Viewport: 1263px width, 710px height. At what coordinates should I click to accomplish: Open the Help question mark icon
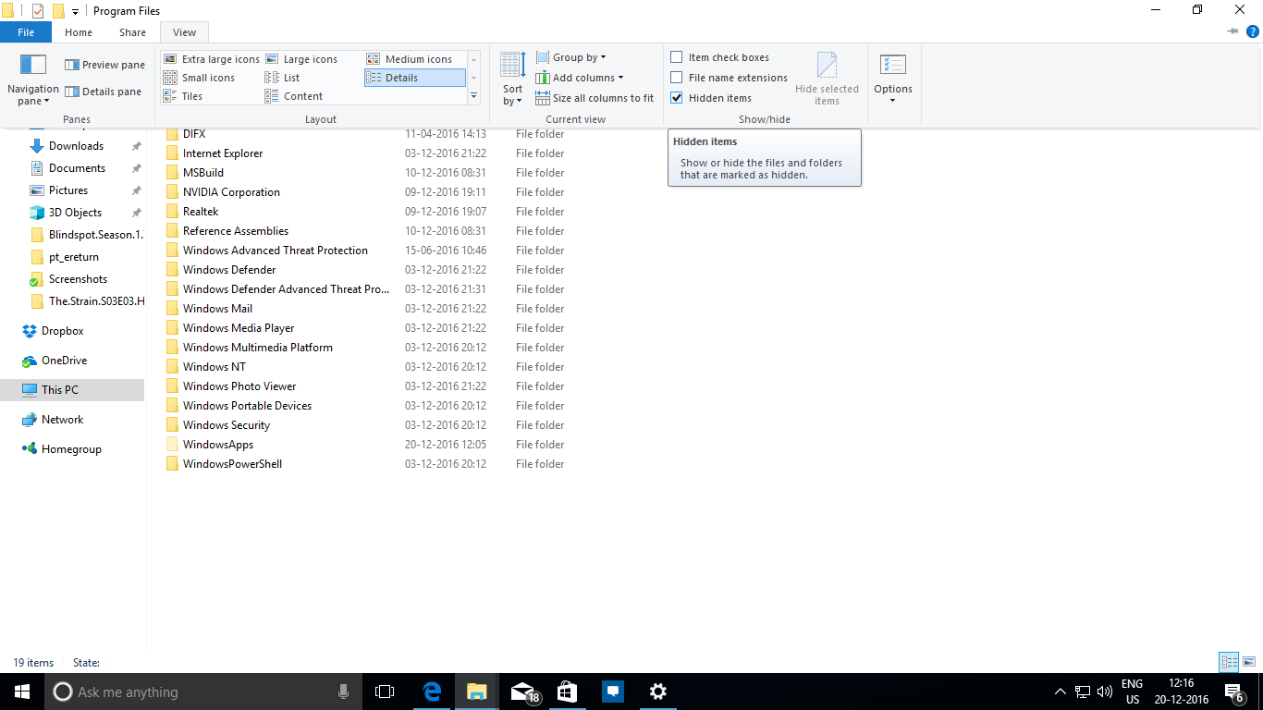pos(1253,31)
